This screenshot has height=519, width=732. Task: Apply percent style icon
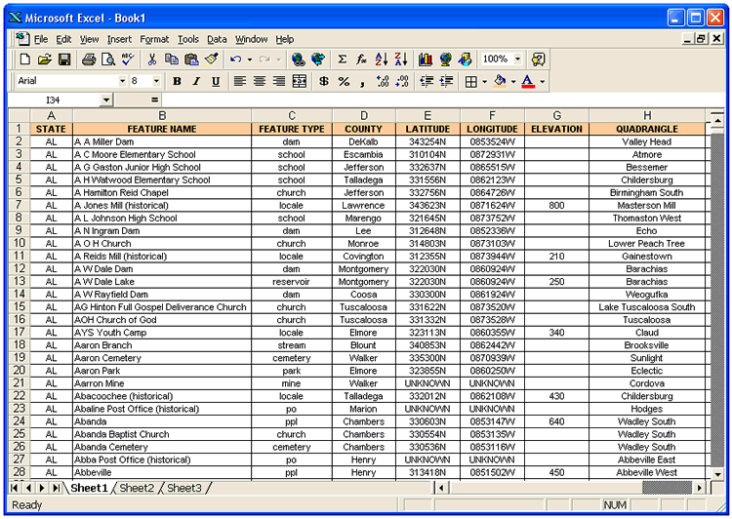pyautogui.click(x=344, y=81)
